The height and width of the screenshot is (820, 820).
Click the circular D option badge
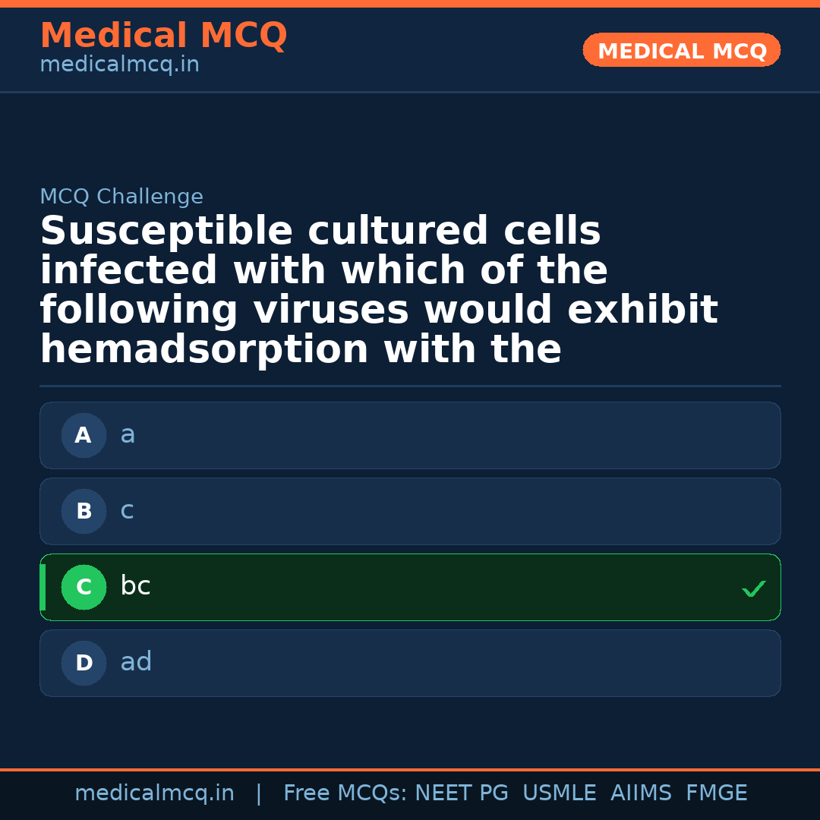point(84,663)
